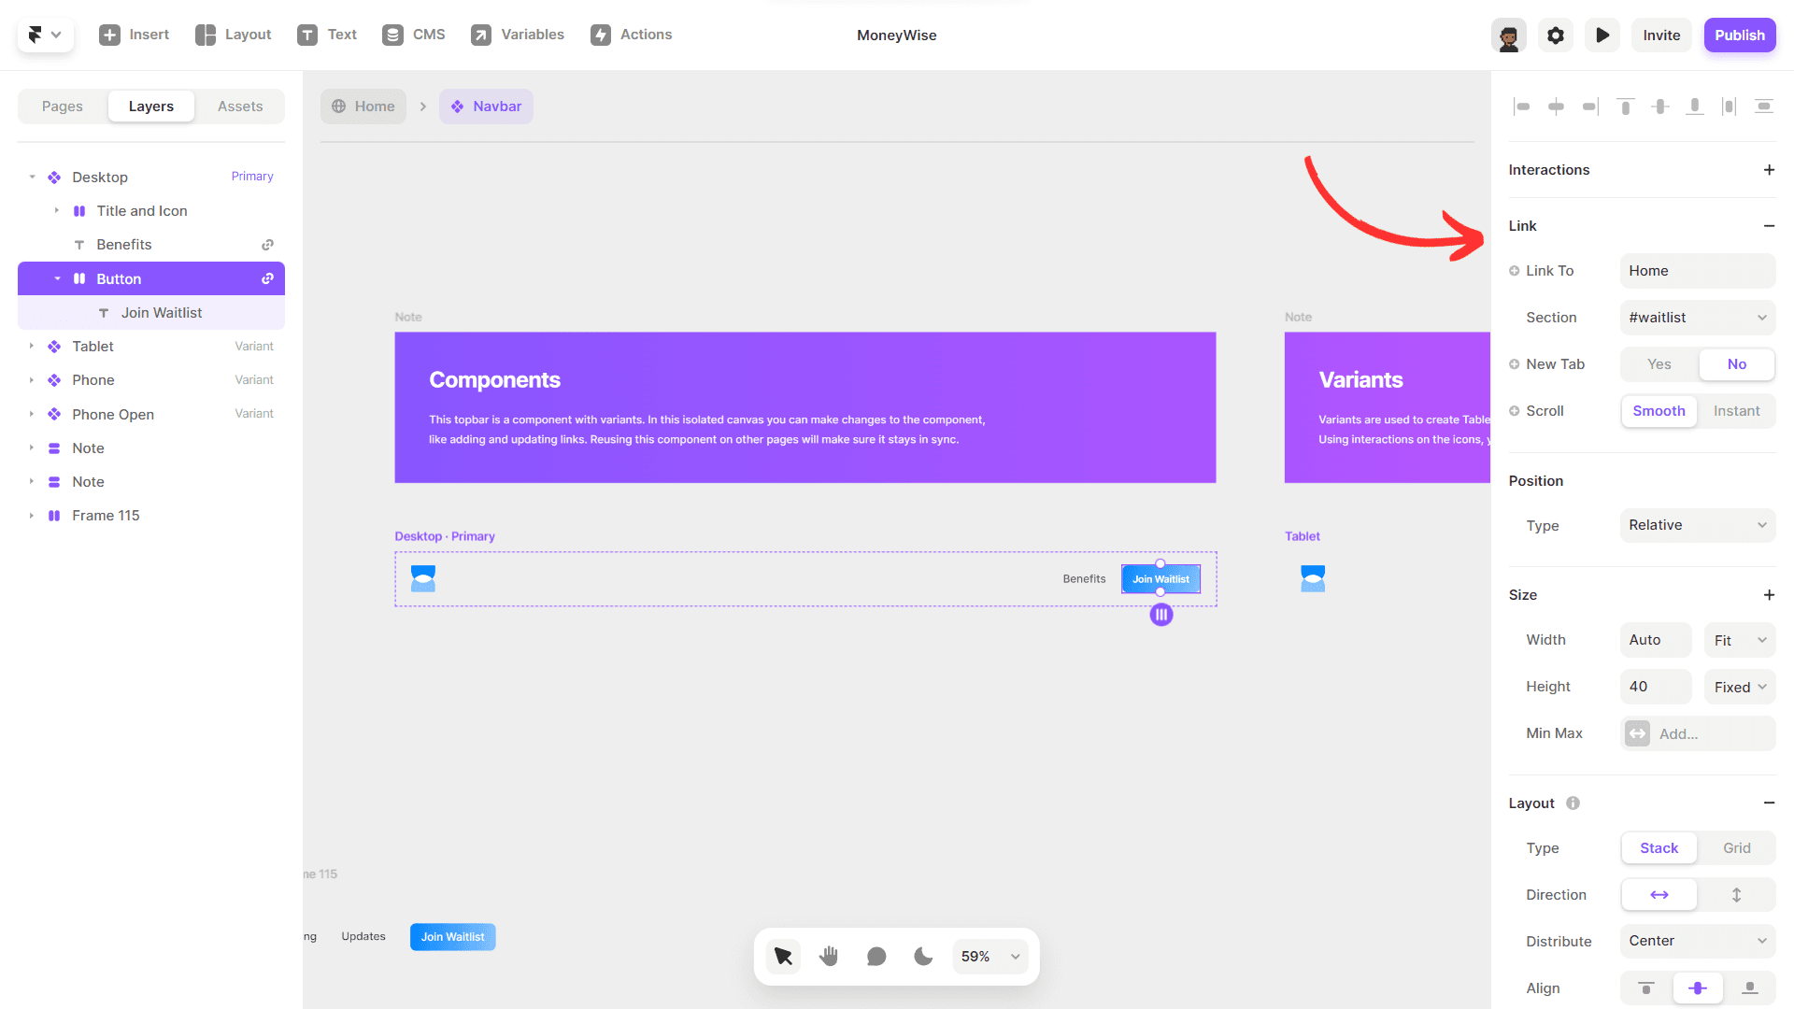1794x1009 pixels.
Task: Start preview with the play icon
Action: (1602, 36)
